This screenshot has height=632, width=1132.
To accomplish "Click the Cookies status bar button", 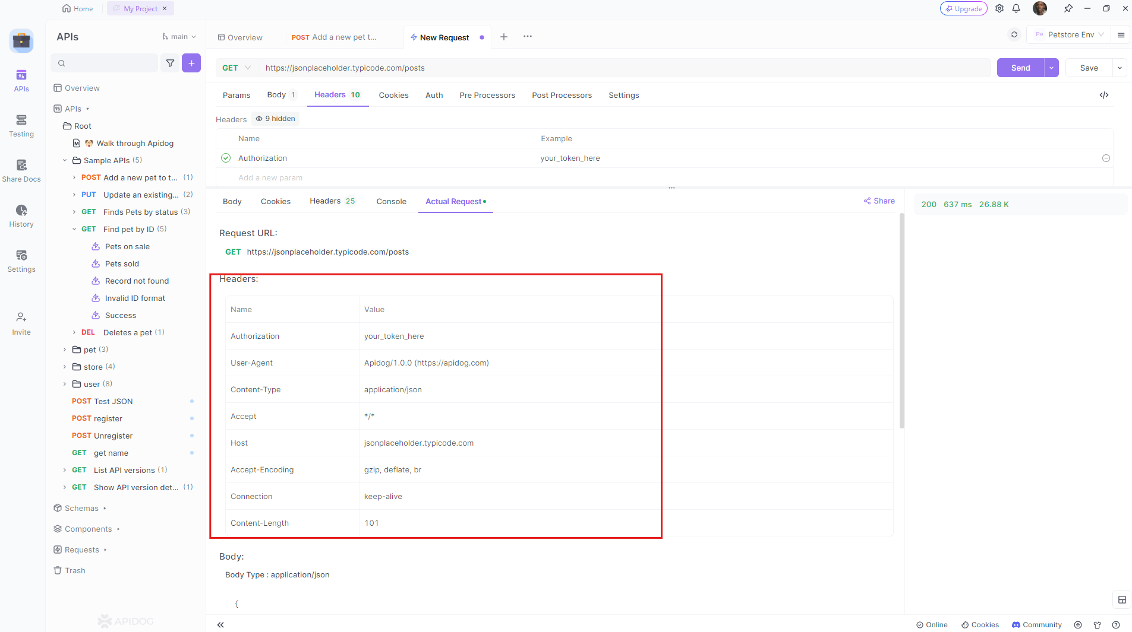I will pyautogui.click(x=980, y=625).
